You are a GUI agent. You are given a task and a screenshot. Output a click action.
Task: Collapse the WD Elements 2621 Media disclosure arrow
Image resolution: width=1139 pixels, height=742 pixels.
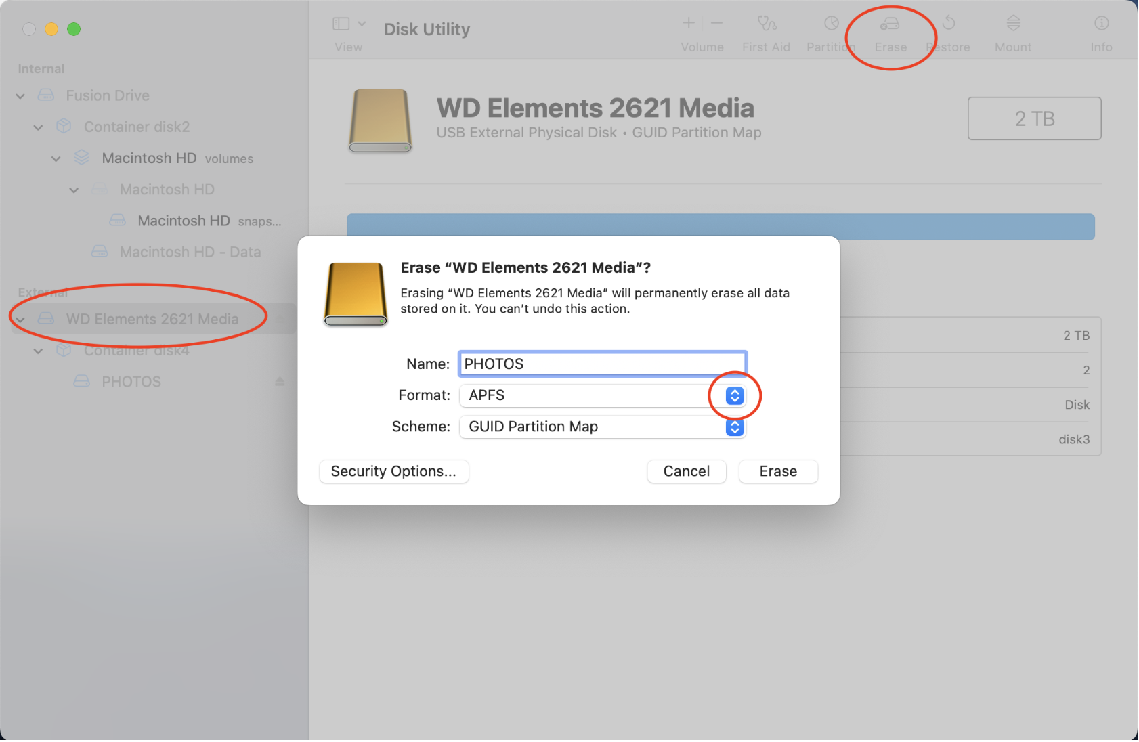coord(20,320)
